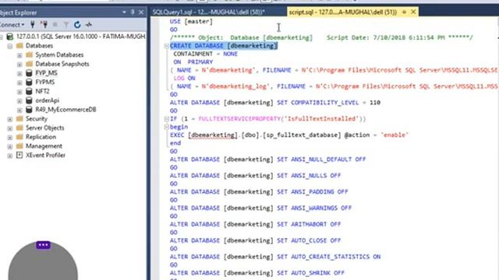499x280 pixels.
Task: Expand the Replication folder
Action: (x=10, y=138)
